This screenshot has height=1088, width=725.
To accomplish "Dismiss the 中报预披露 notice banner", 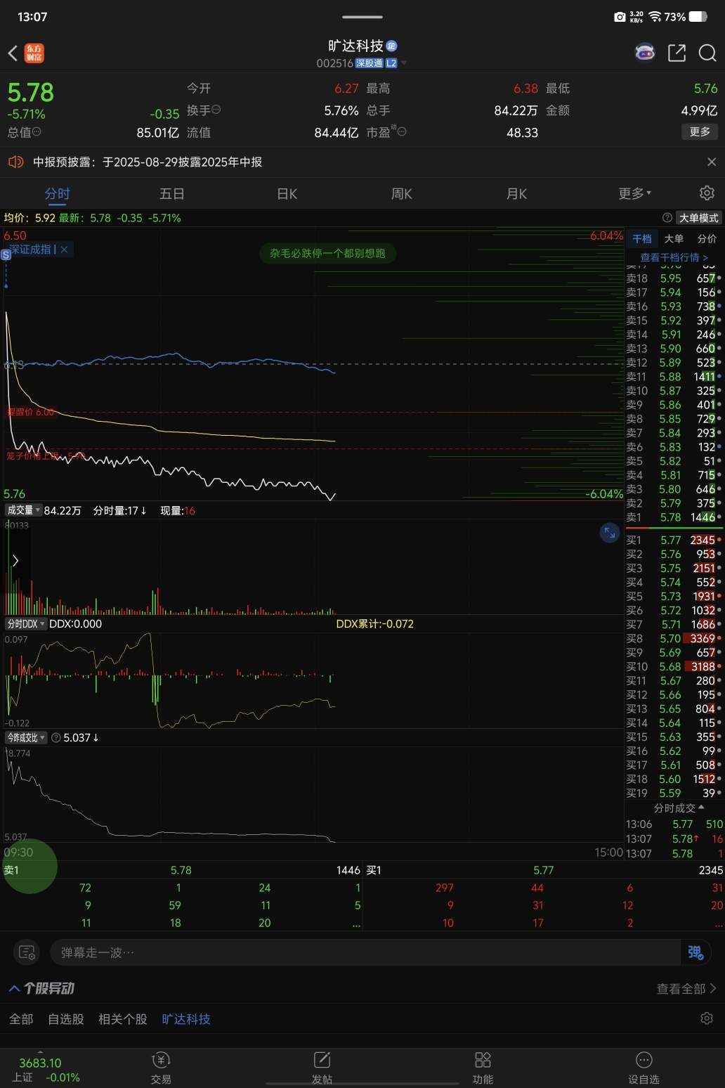I will [x=712, y=162].
